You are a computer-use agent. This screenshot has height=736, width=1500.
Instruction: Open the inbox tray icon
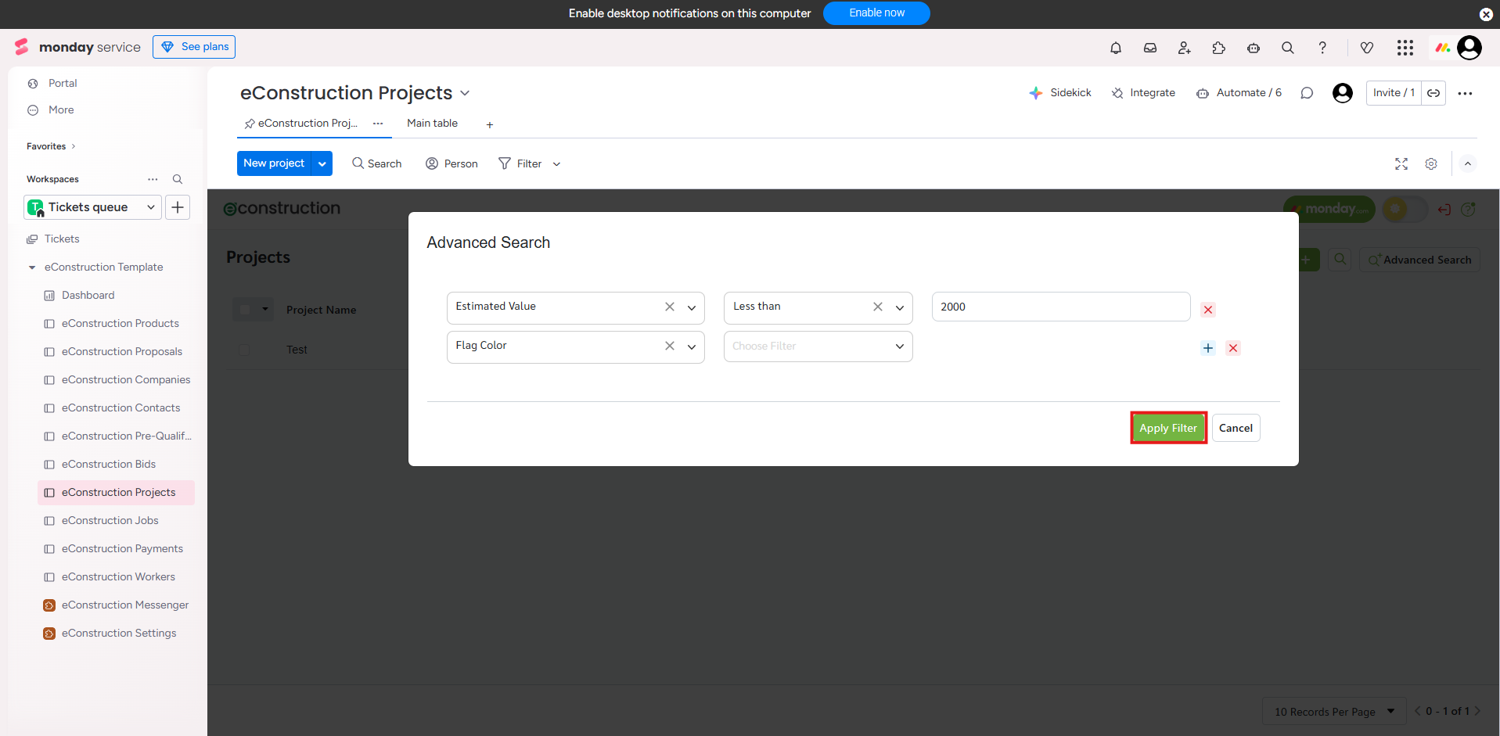1149,48
